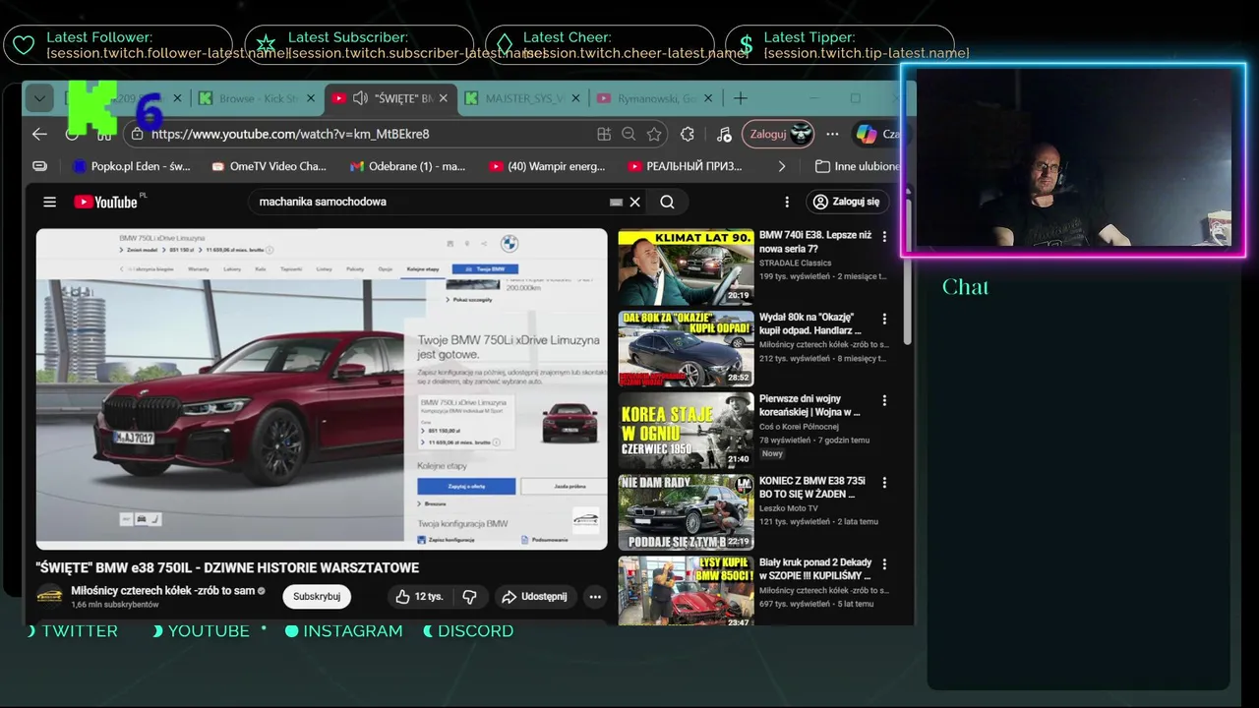Add page to favorites with star icon
This screenshot has height=708, width=1259.
[653, 134]
